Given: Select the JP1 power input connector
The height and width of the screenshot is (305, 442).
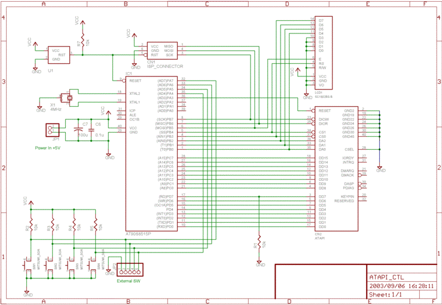Looking at the screenshot, I should click(52, 130).
